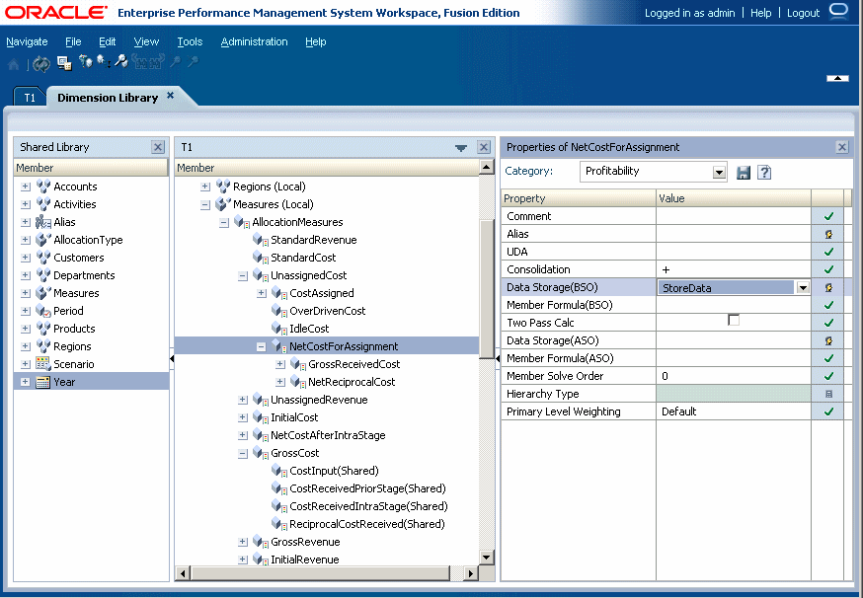This screenshot has width=863, height=598.
Task: Collapse the GrossCost node
Action: [243, 453]
